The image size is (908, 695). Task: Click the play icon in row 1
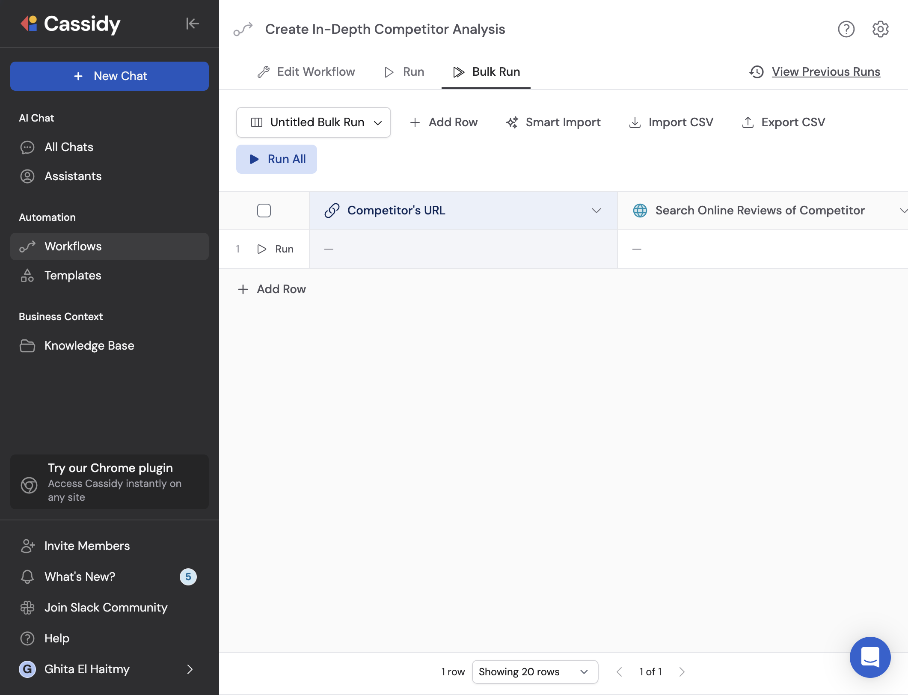click(262, 249)
